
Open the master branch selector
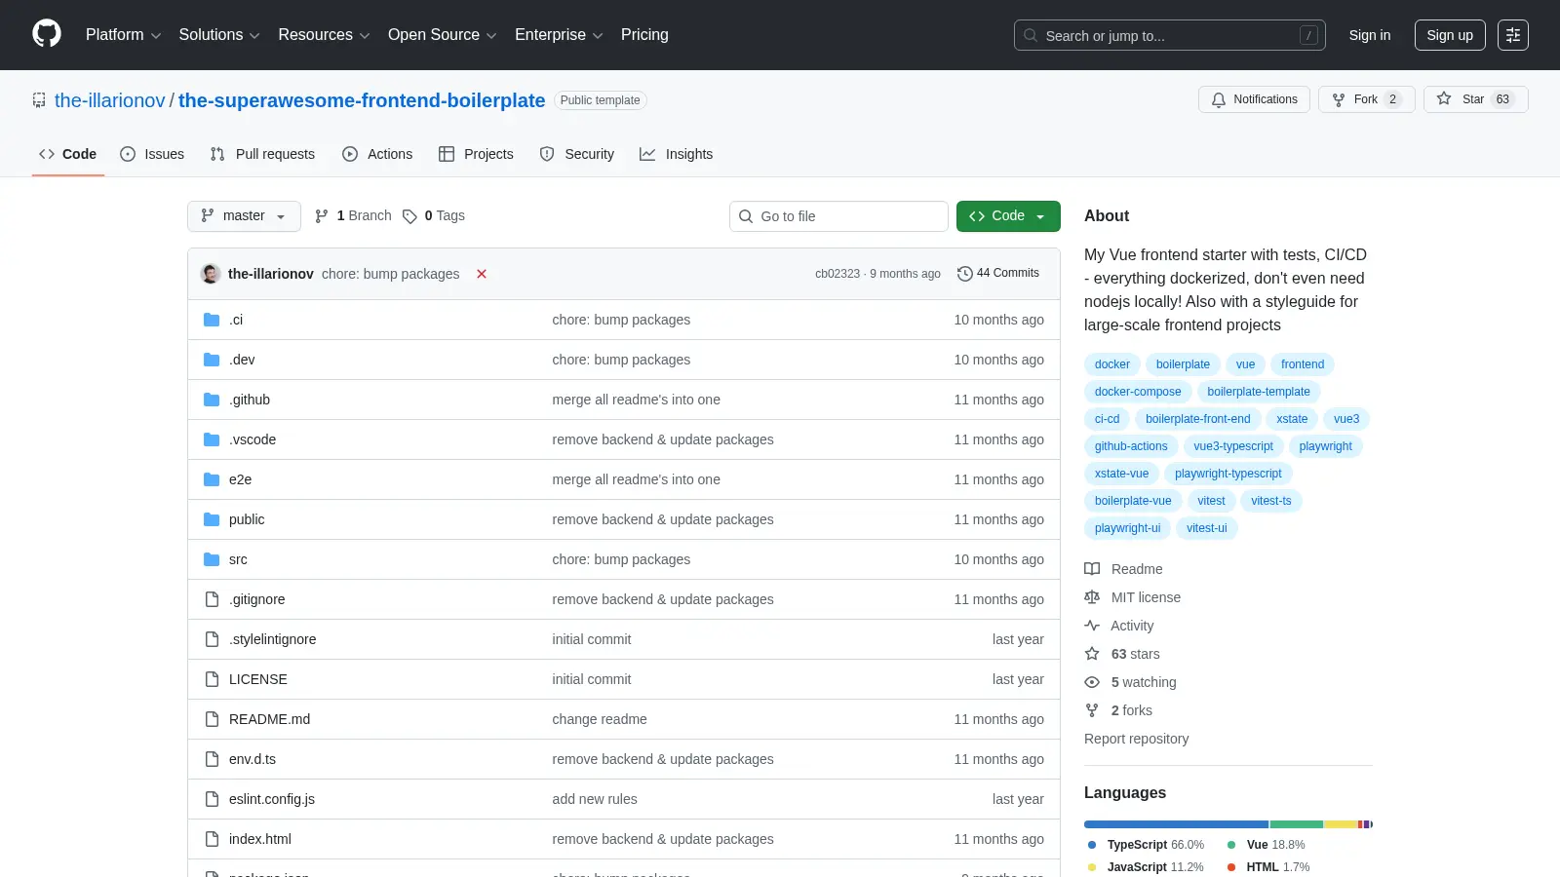pyautogui.click(x=244, y=216)
